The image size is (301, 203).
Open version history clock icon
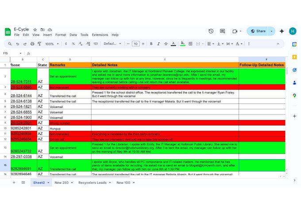click(211, 31)
